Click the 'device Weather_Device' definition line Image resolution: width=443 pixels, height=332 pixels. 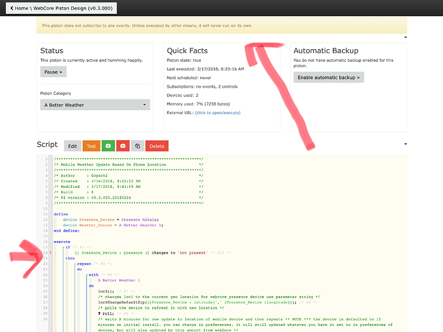112,225
